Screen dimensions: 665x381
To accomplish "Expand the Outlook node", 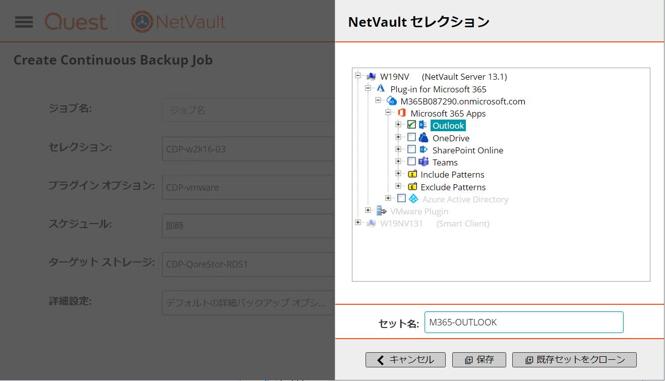I will (398, 124).
